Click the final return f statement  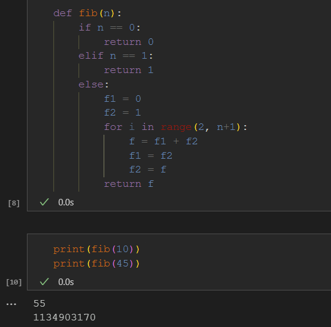point(129,184)
